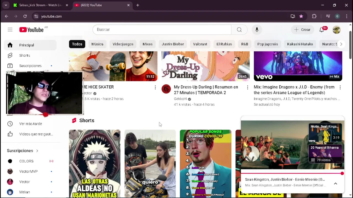353x198 pixels.
Task: Open options for My Dress-Up Darling video
Action: click(x=247, y=87)
